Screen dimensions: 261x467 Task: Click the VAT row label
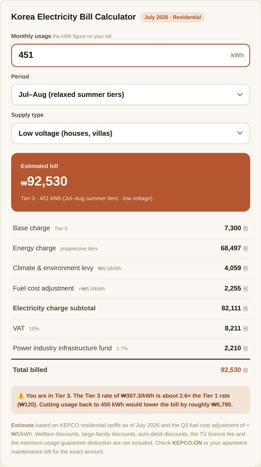pos(19,328)
